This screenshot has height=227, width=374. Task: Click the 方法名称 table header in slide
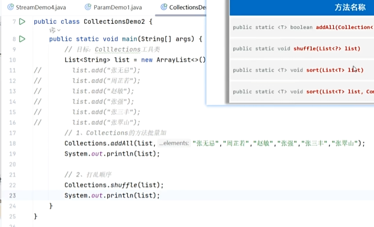point(350,8)
